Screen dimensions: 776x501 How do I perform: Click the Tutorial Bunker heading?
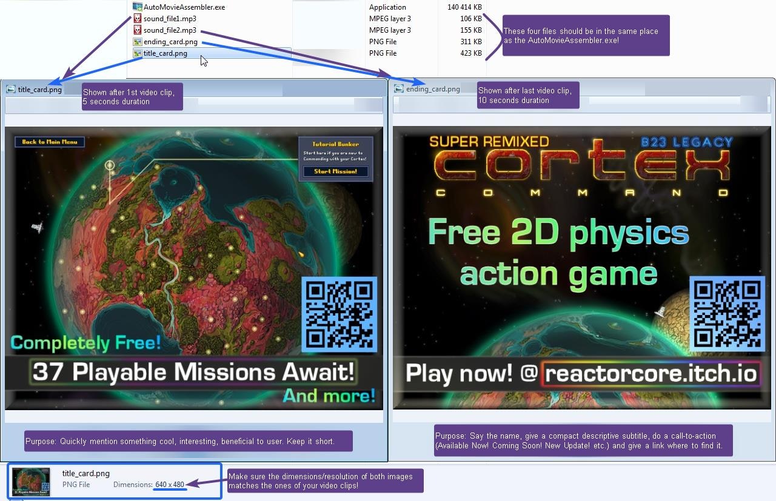click(335, 144)
